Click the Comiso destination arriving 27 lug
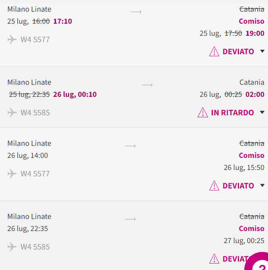 click(x=252, y=229)
